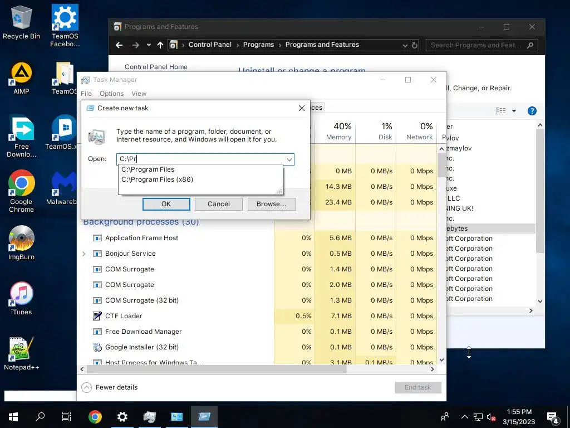Click the Up arrow in Programs and Features

point(160,45)
